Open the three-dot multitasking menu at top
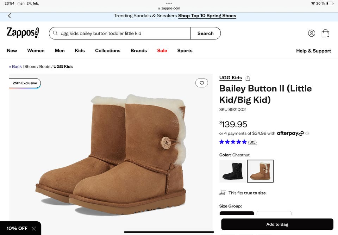The height and width of the screenshot is (235, 338). (169, 4)
